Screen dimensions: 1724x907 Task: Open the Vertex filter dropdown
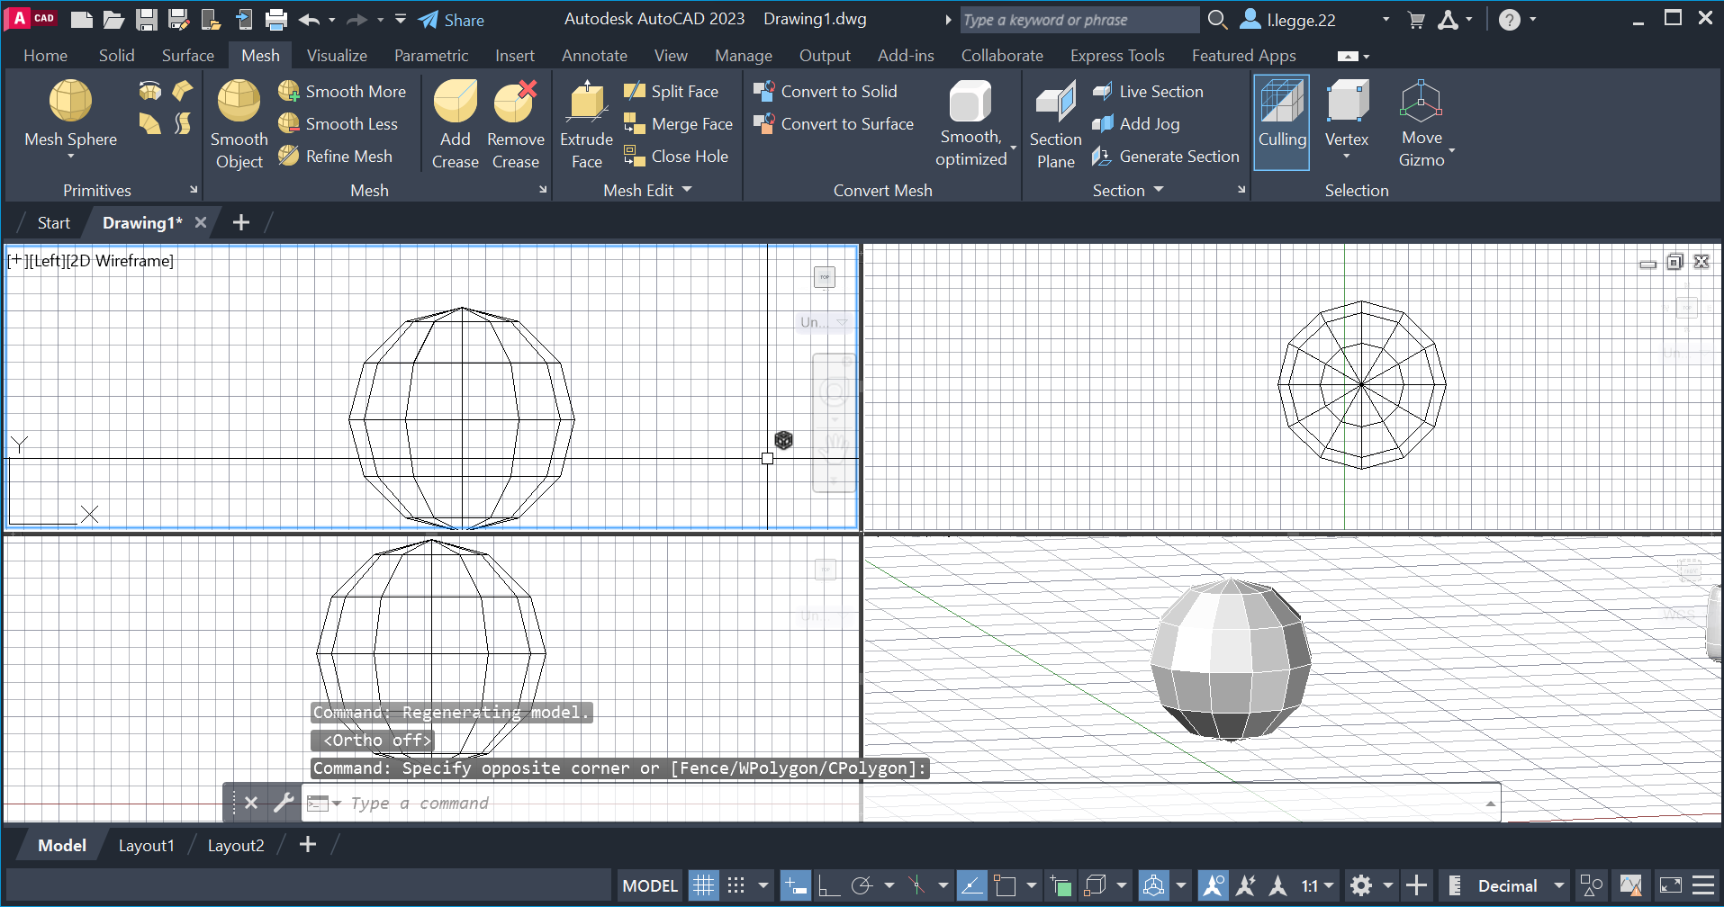click(1347, 157)
